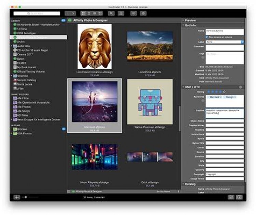Open XMP / IPTC gear options
The width and height of the screenshot is (256, 215).
(x=241, y=87)
